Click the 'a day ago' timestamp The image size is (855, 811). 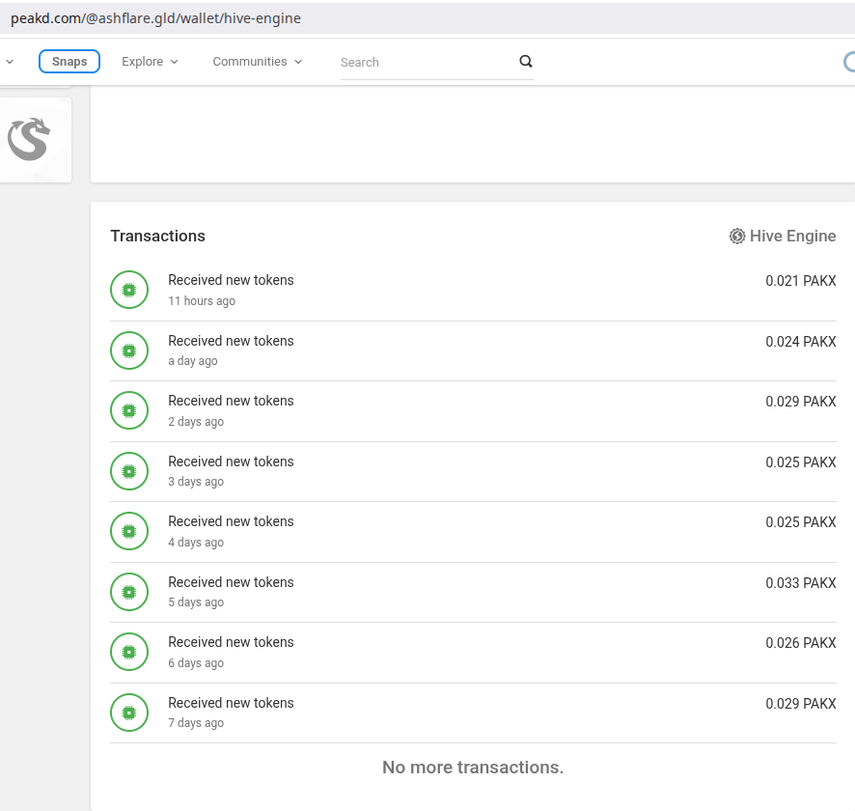[x=192, y=361]
